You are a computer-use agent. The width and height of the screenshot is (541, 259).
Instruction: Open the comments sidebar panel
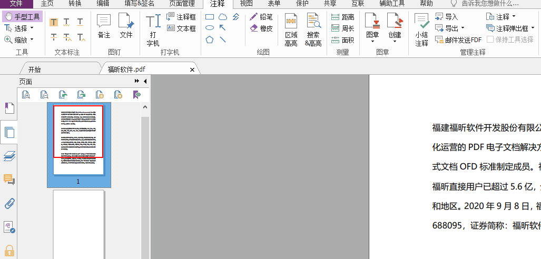coord(9,180)
